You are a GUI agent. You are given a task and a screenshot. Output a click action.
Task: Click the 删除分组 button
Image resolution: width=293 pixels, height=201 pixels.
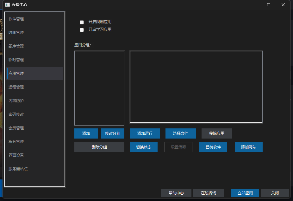(x=99, y=147)
